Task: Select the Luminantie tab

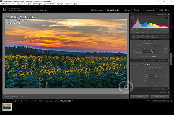Action: tap(157, 64)
